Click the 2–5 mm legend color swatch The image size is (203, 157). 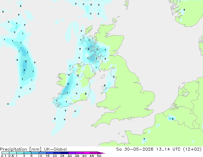tap(28, 153)
